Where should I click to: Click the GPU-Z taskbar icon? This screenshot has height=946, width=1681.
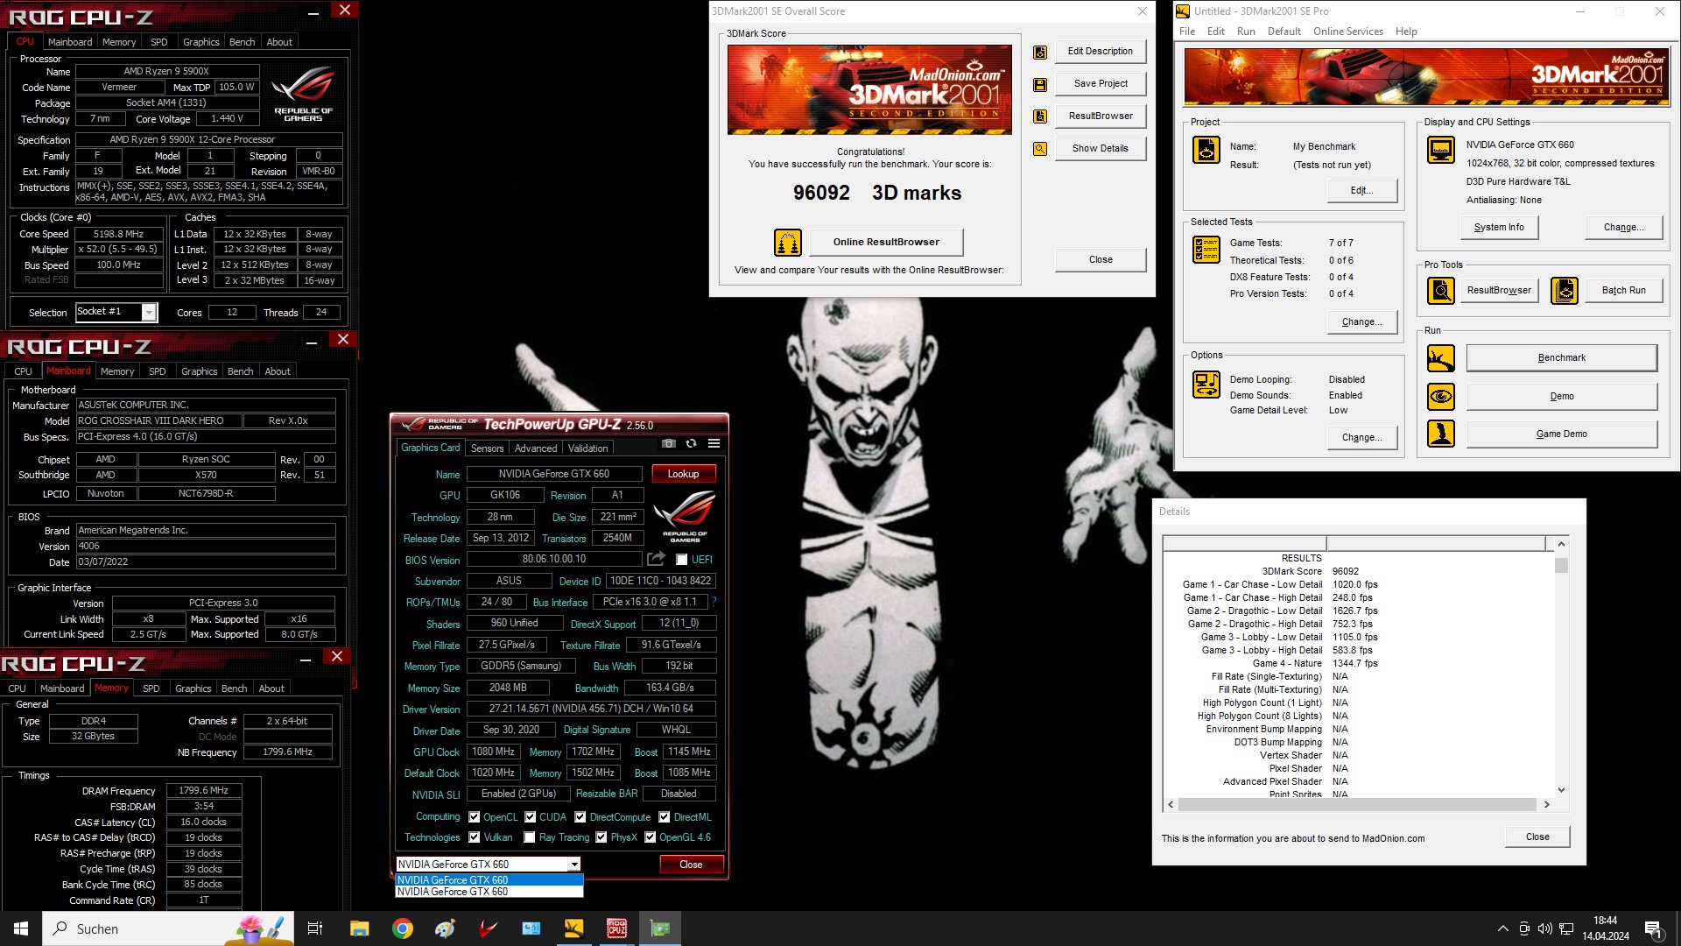(660, 928)
